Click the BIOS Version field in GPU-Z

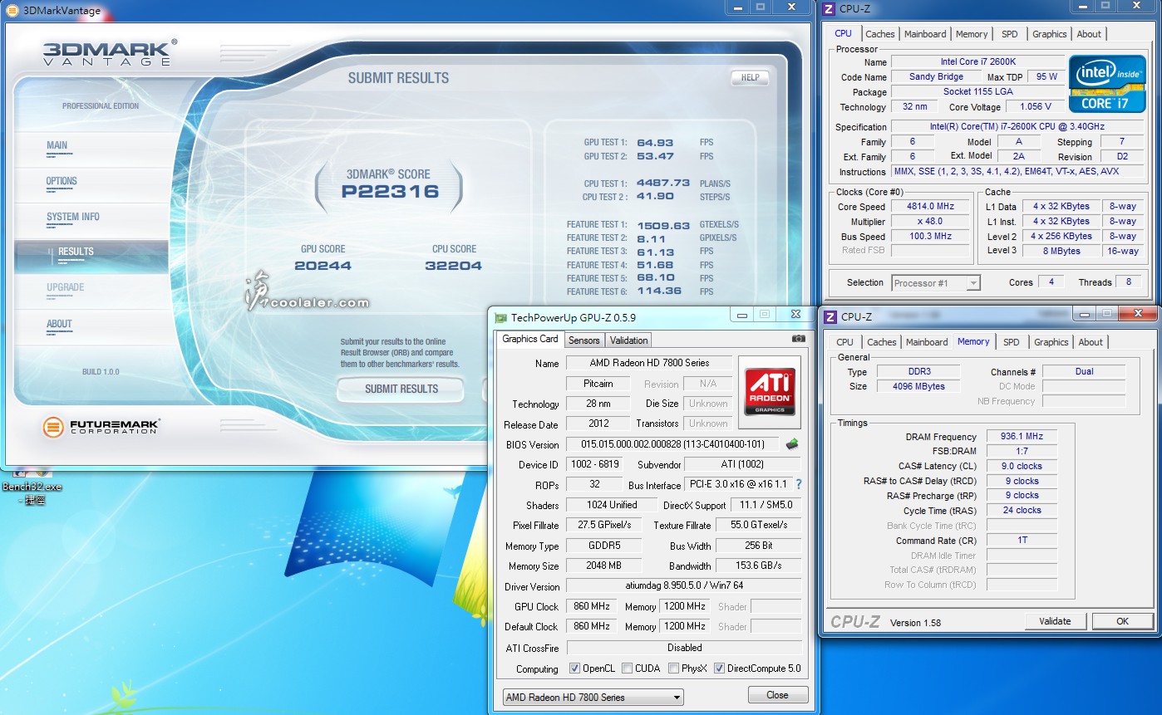click(x=672, y=444)
